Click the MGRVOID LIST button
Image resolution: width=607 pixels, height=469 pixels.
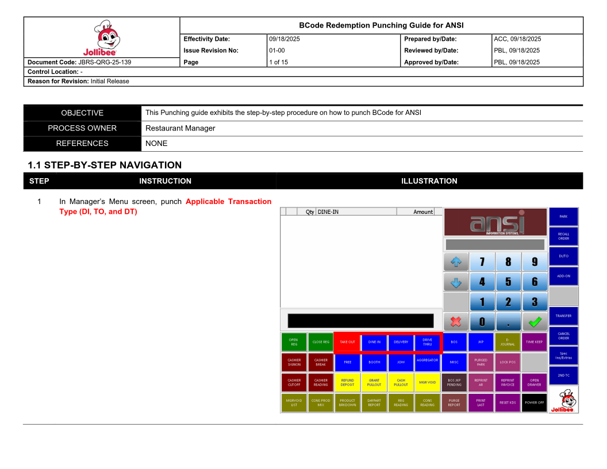point(294,403)
